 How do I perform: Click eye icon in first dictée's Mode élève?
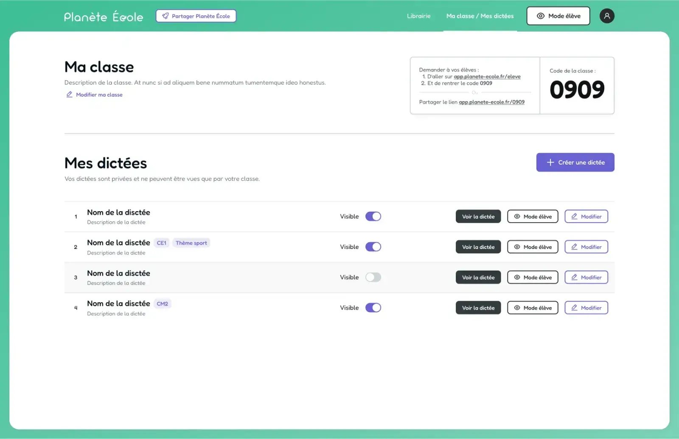point(517,216)
